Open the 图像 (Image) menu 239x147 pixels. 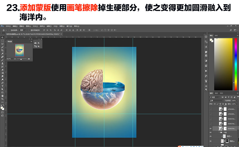coord(22,26)
